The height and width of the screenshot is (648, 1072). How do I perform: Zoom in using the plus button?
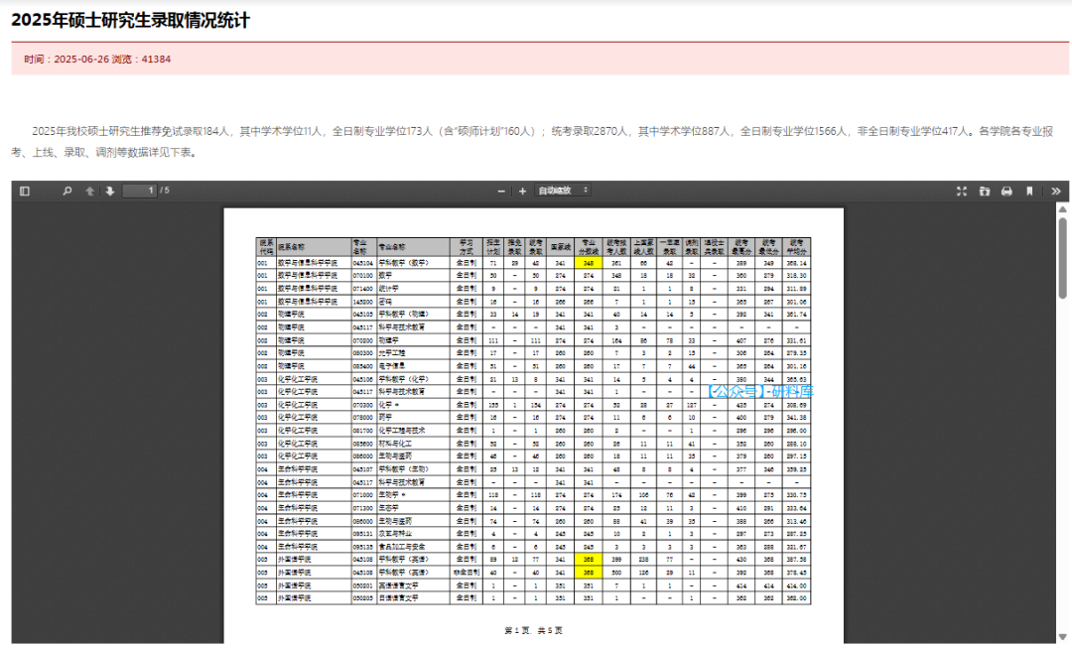pyautogui.click(x=522, y=191)
